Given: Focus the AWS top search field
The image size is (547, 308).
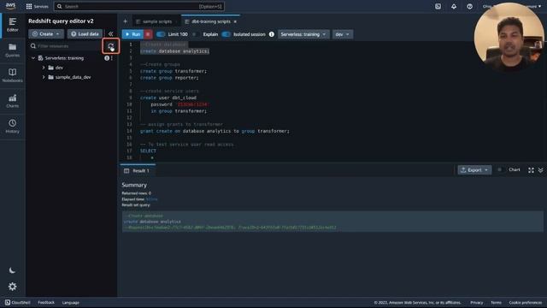Looking at the screenshot, I should pyautogui.click(x=139, y=6).
